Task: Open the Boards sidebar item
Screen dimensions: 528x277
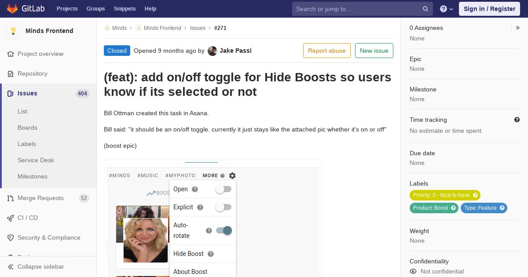Action: (27, 128)
